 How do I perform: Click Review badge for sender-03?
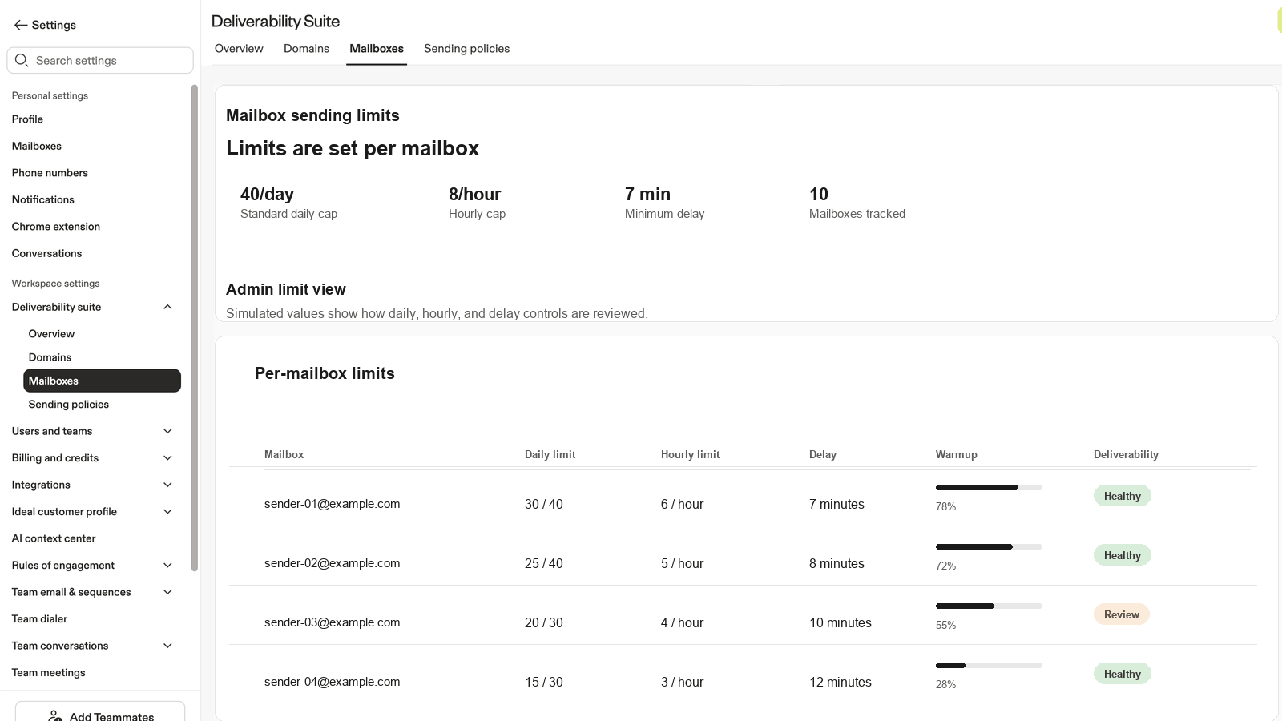tap(1121, 614)
